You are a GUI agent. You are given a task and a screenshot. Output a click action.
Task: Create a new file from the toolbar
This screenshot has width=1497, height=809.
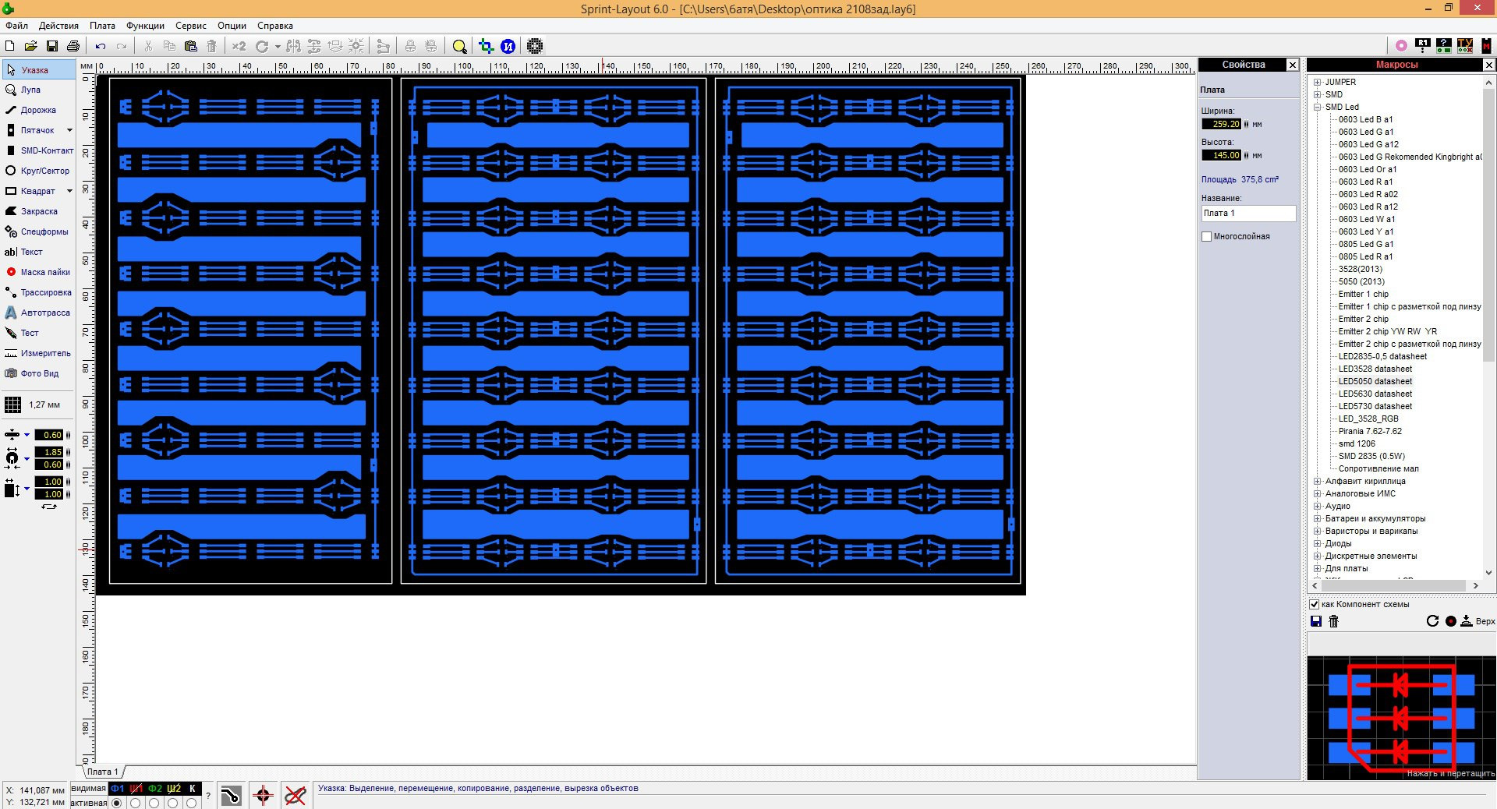pyautogui.click(x=10, y=46)
